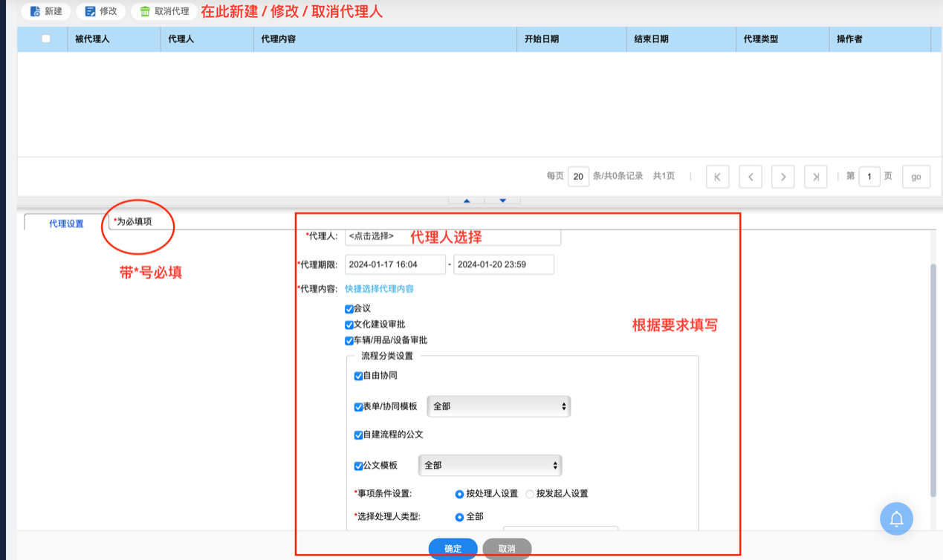This screenshot has height=560, width=943.
Task: Uncheck the 自由协同 checkbox
Action: pyautogui.click(x=358, y=376)
